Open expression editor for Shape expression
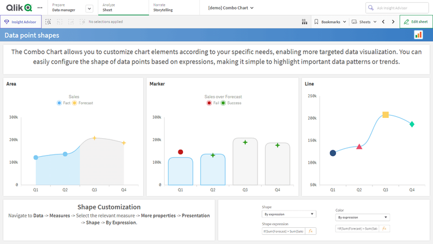433x244 pixels. click(311, 231)
